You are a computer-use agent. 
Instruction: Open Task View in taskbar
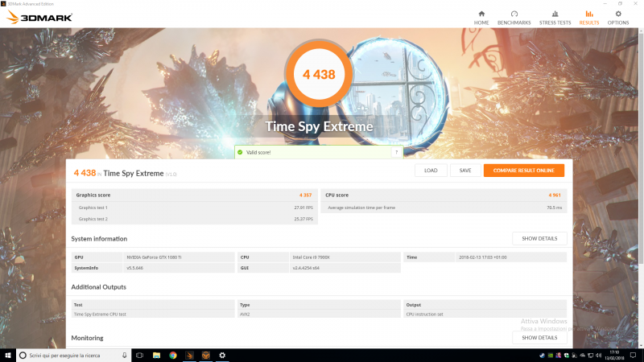click(139, 355)
